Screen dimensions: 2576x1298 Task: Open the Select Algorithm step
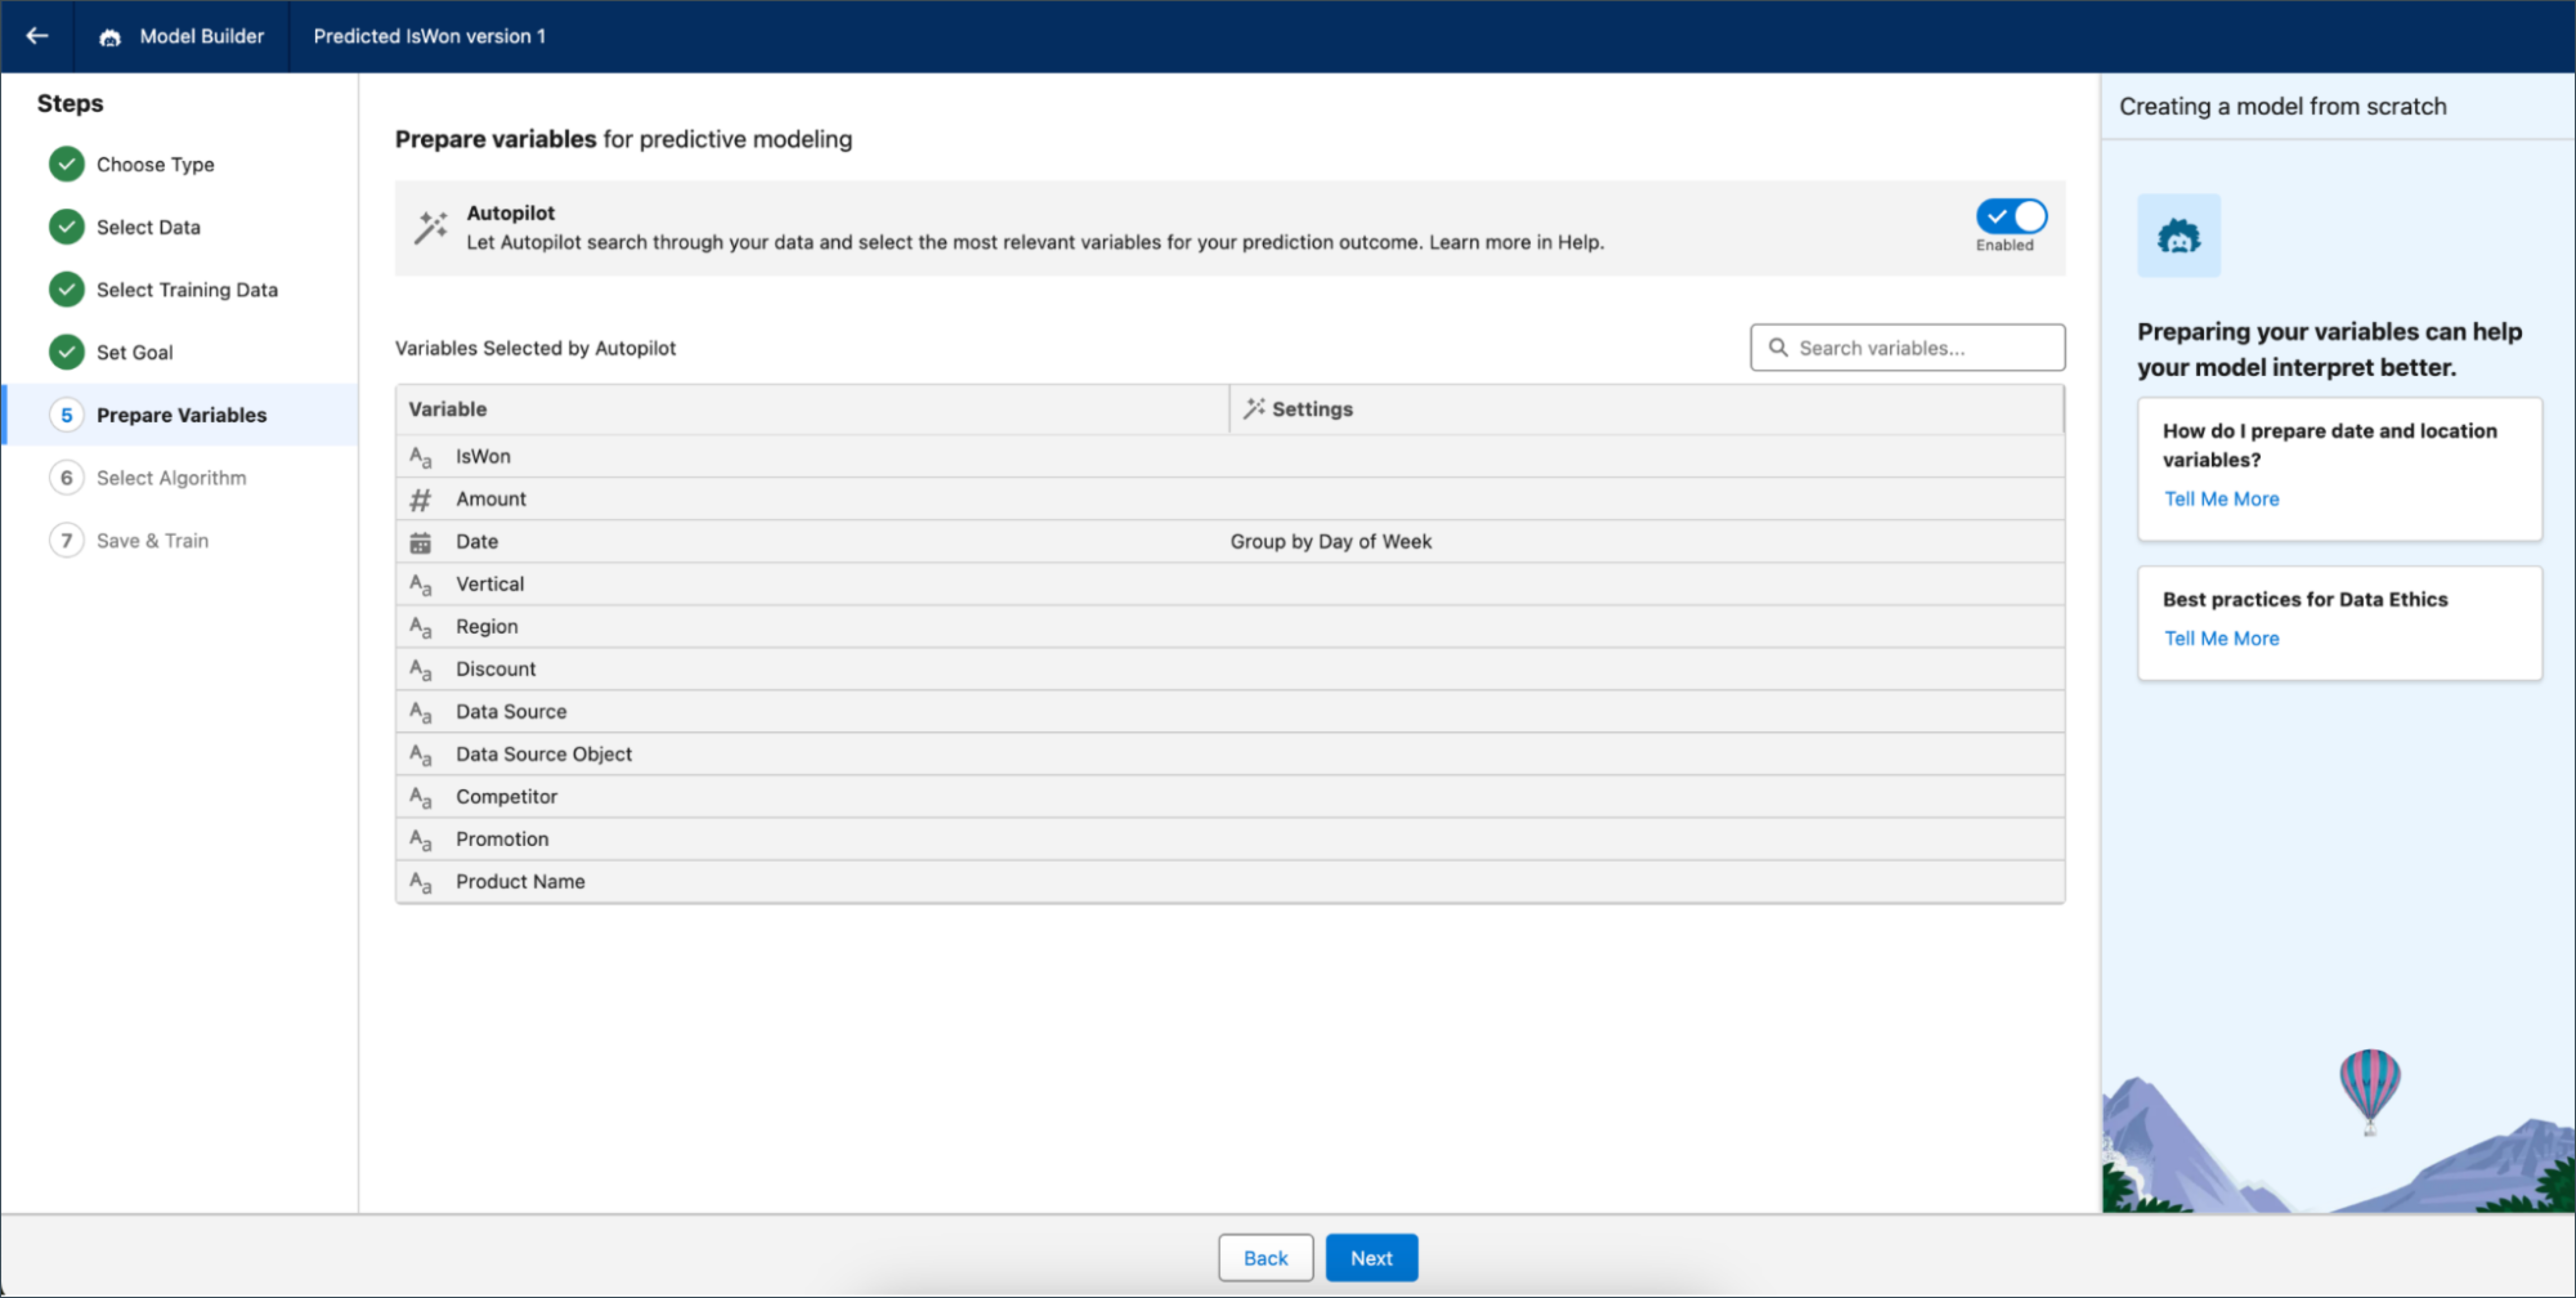point(171,478)
